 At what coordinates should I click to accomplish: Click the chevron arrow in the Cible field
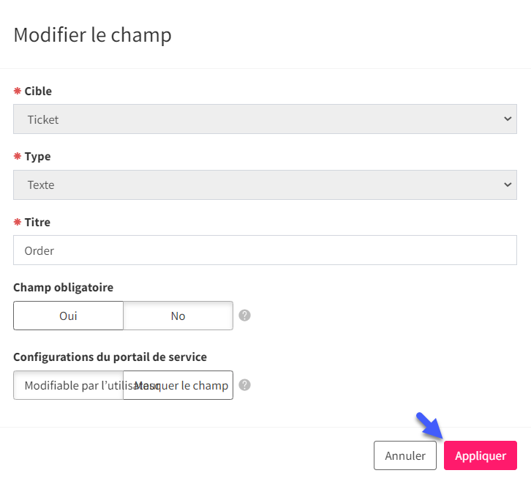pyautogui.click(x=508, y=119)
